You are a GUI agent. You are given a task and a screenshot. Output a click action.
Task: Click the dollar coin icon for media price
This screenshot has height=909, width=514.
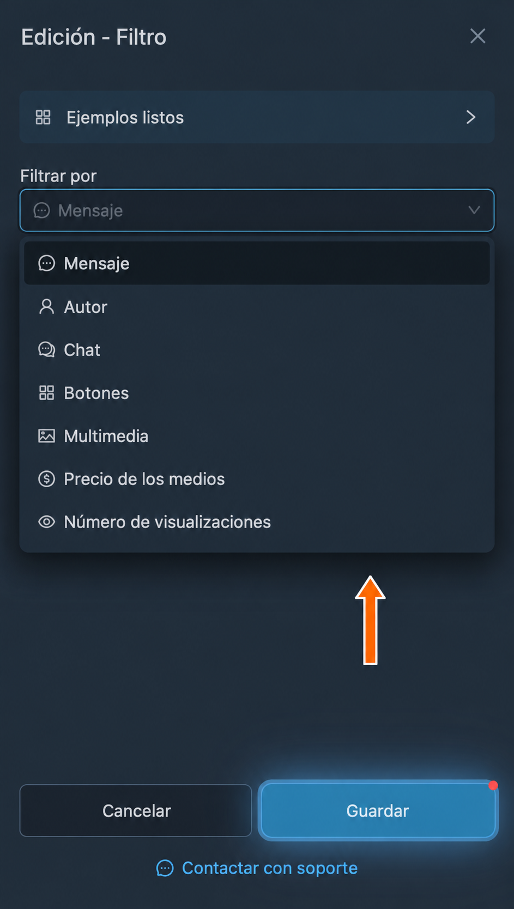(46, 479)
